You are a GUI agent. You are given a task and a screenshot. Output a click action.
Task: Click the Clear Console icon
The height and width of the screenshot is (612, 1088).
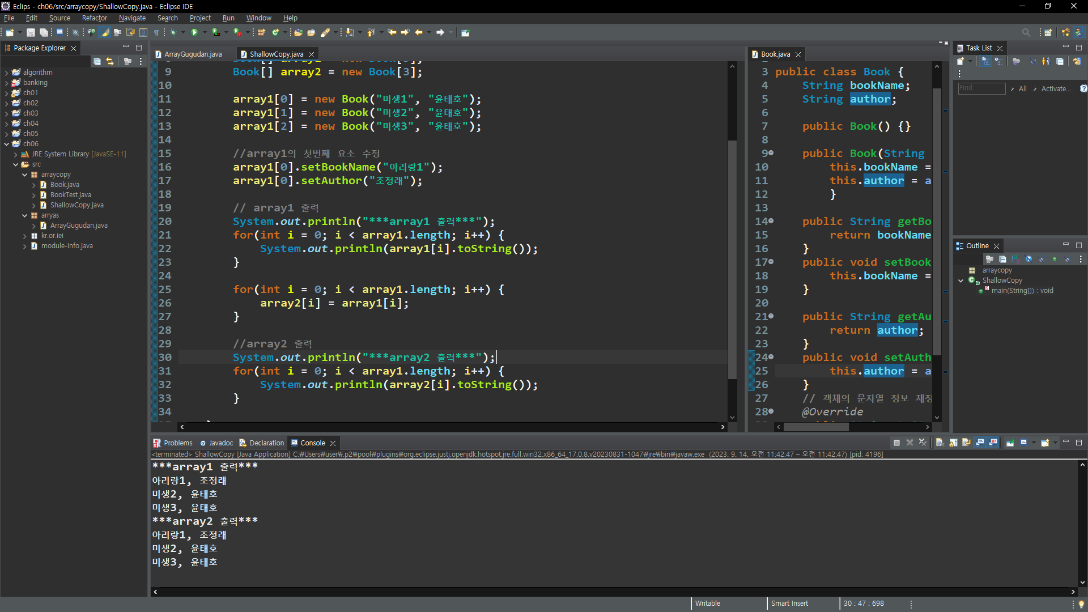(940, 443)
